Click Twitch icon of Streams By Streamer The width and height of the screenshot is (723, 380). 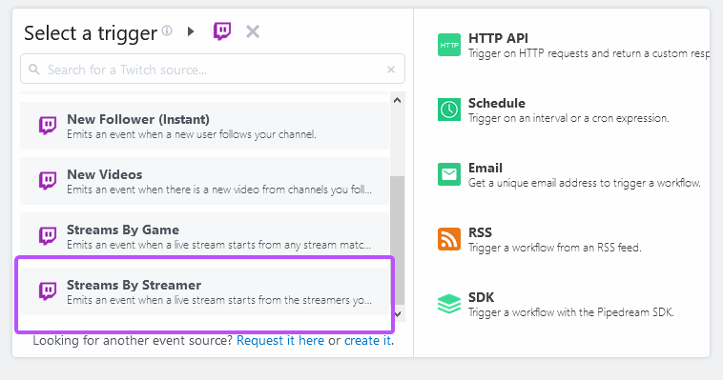[48, 291]
